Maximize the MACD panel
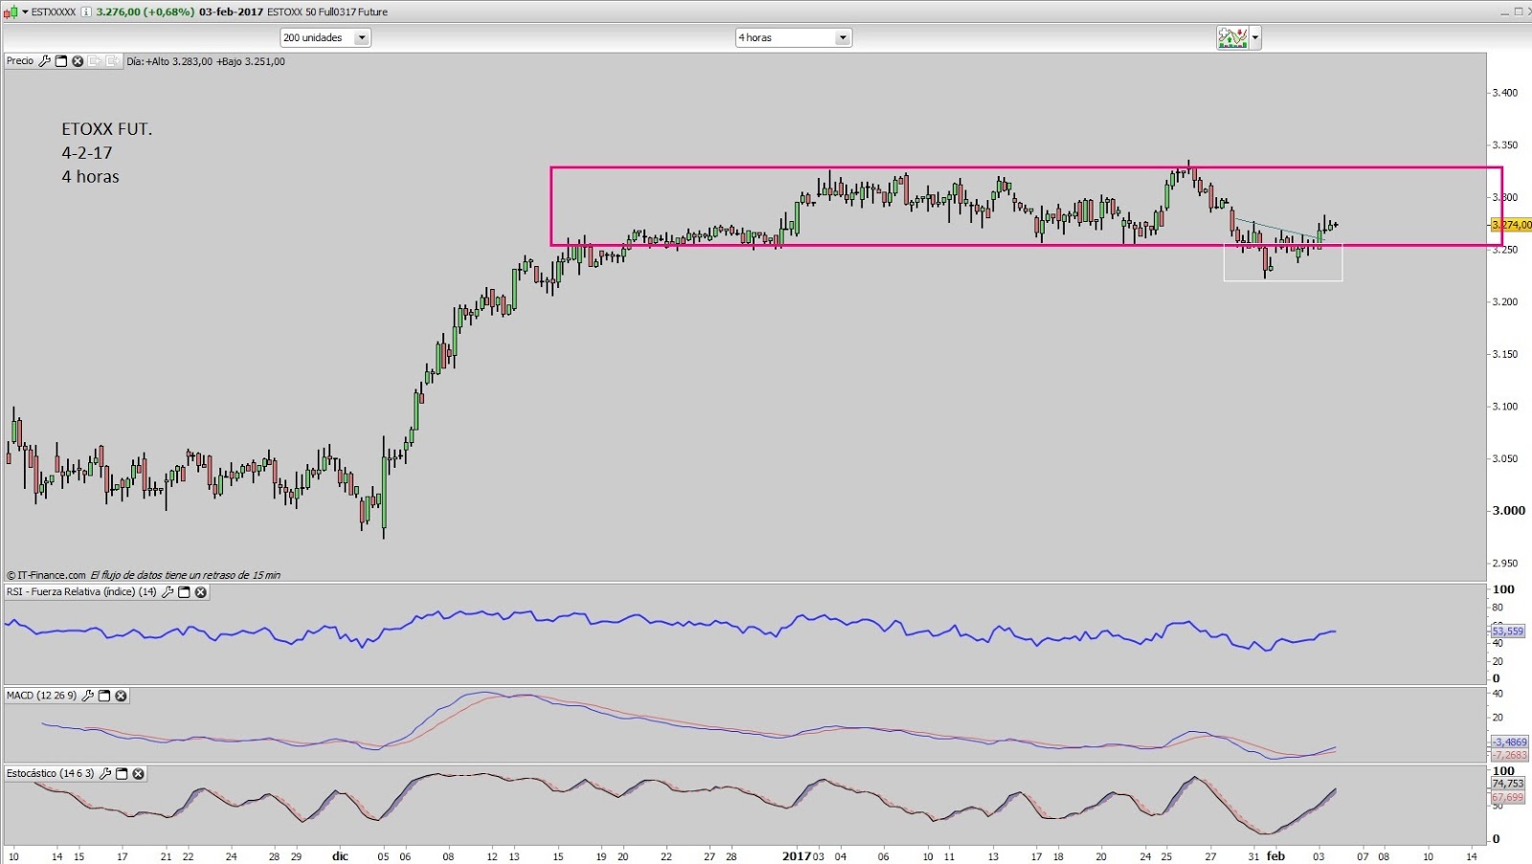Image resolution: width=1532 pixels, height=864 pixels. pyautogui.click(x=104, y=696)
